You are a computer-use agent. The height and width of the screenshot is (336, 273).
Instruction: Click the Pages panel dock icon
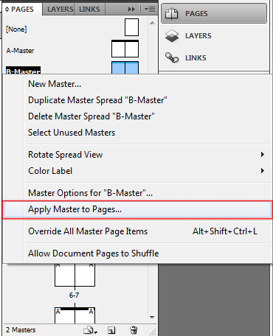[171, 13]
